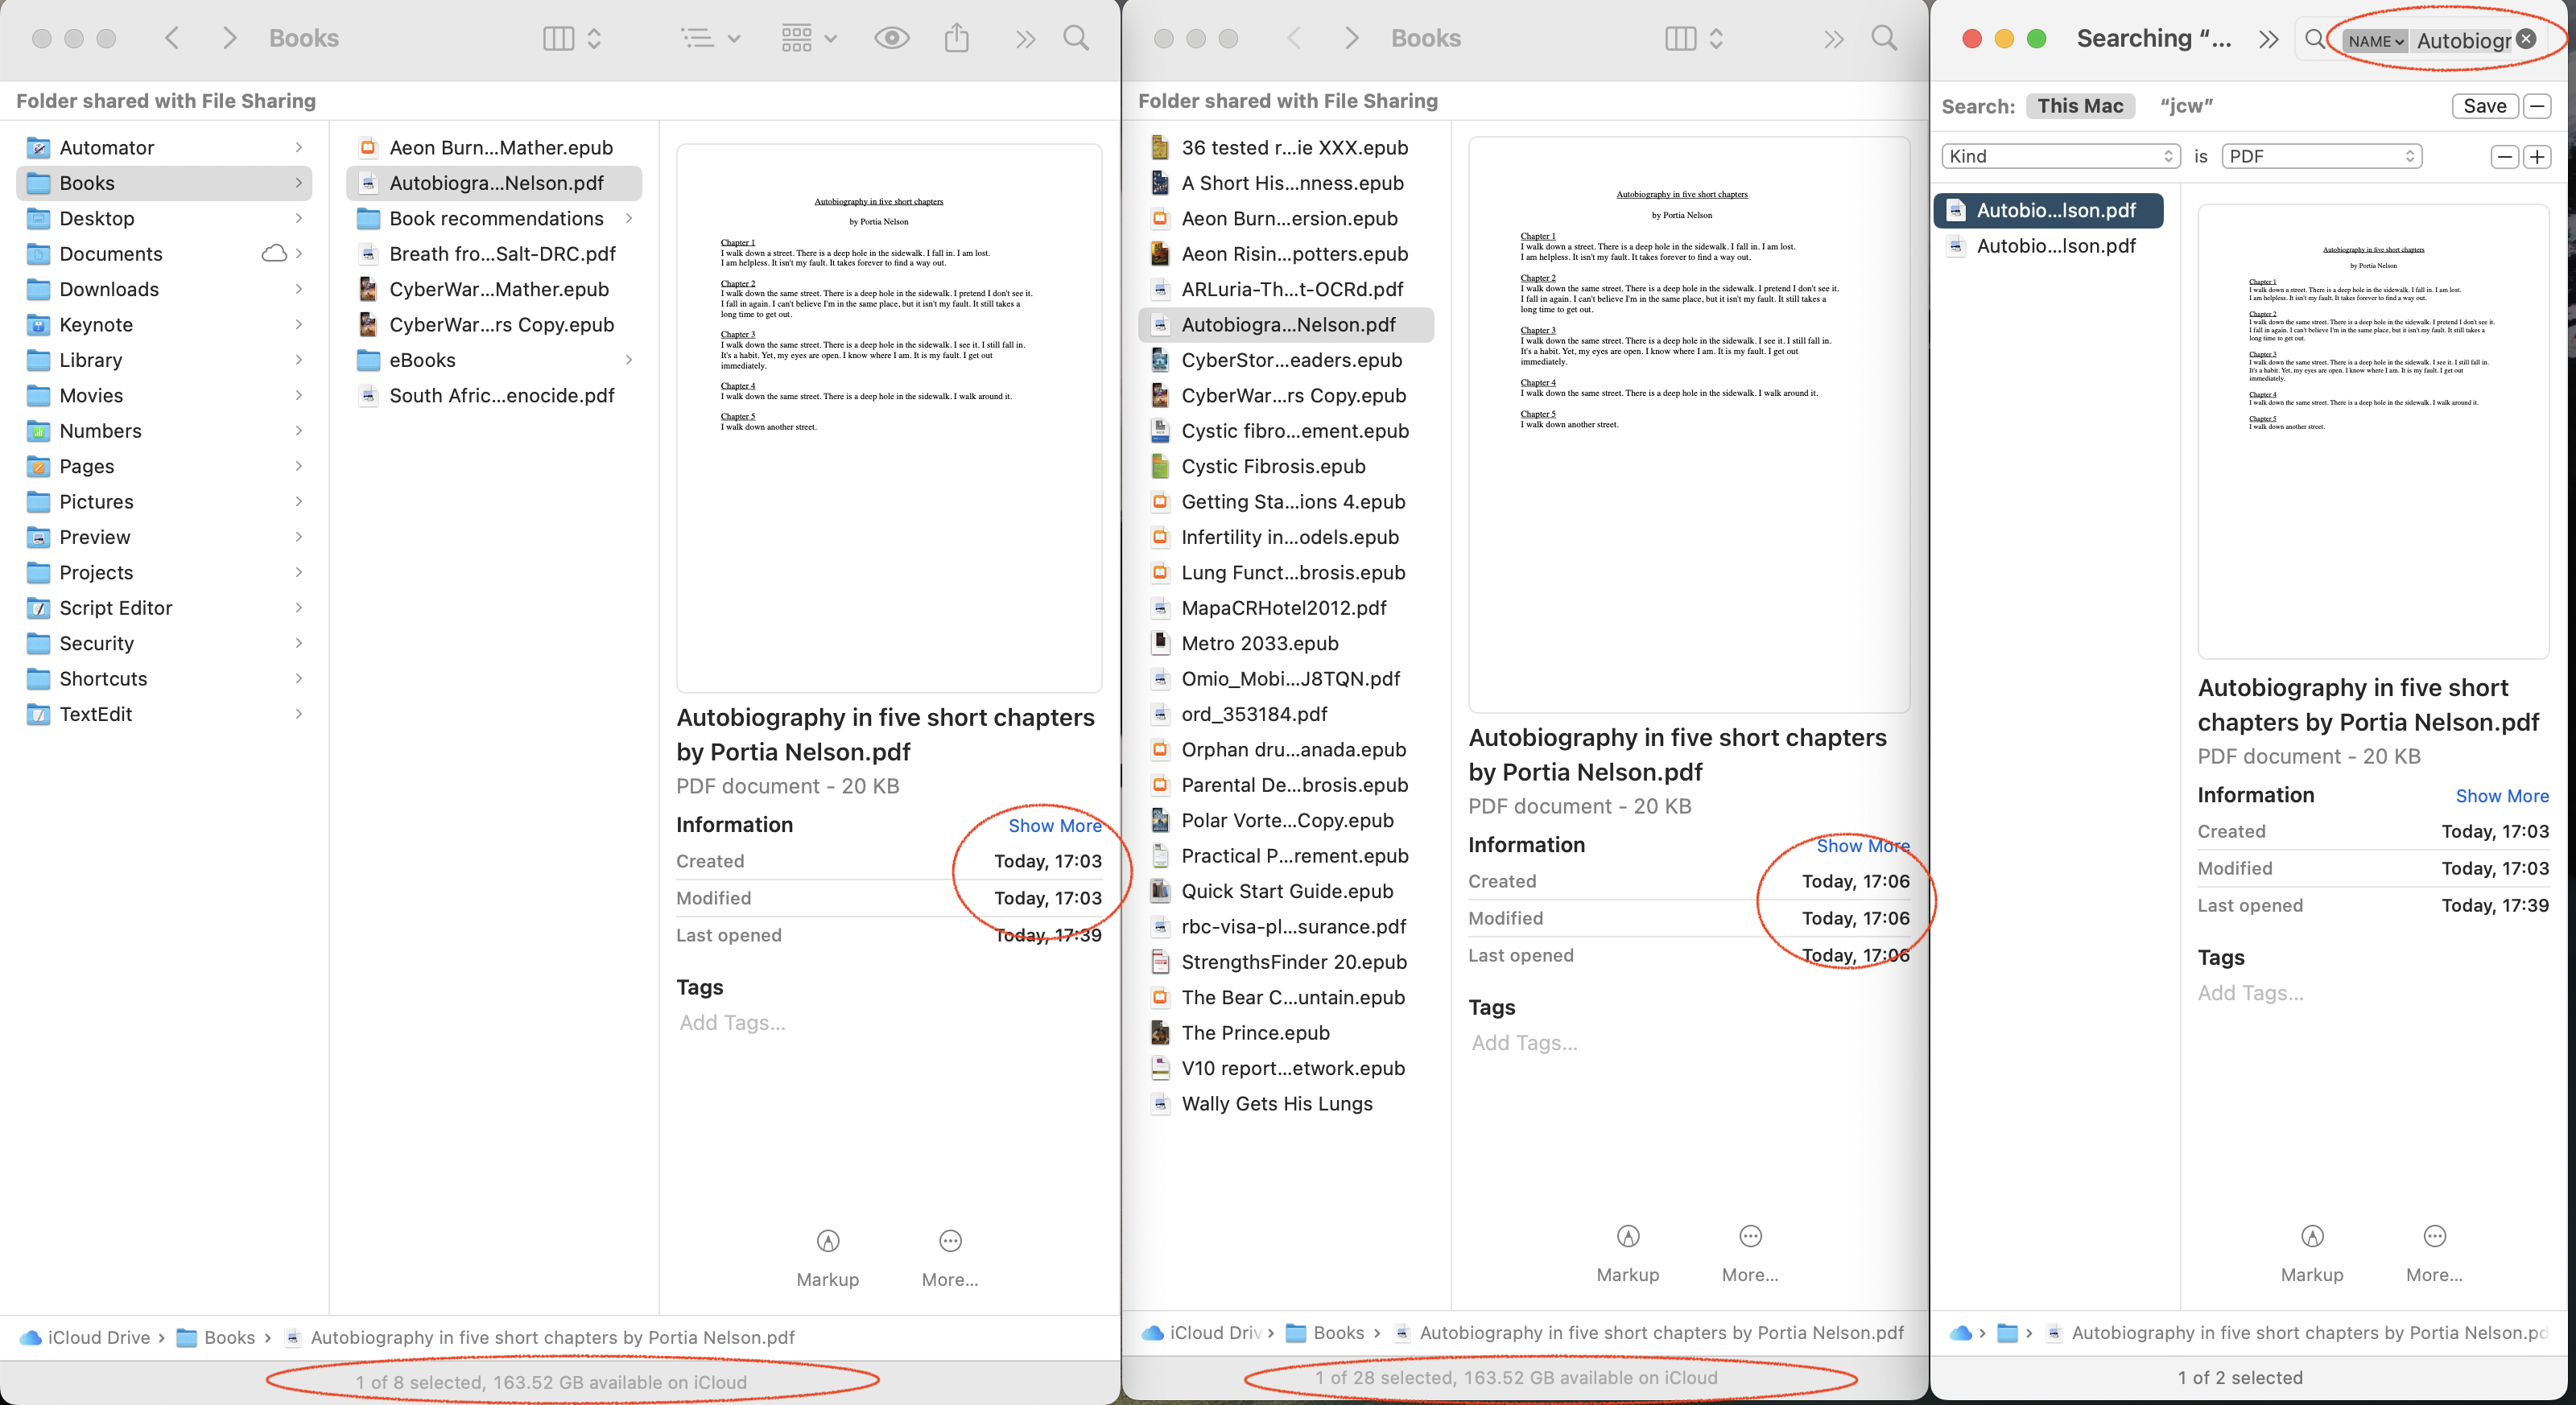Open search with left window magnifier icon

click(1076, 38)
